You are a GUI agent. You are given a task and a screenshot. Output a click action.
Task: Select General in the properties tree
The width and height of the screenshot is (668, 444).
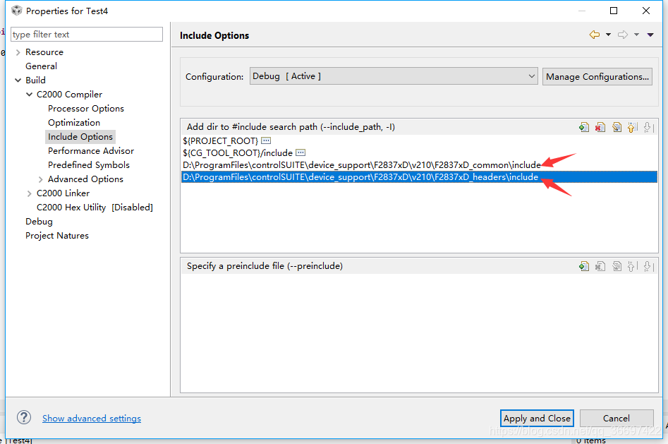pos(41,66)
